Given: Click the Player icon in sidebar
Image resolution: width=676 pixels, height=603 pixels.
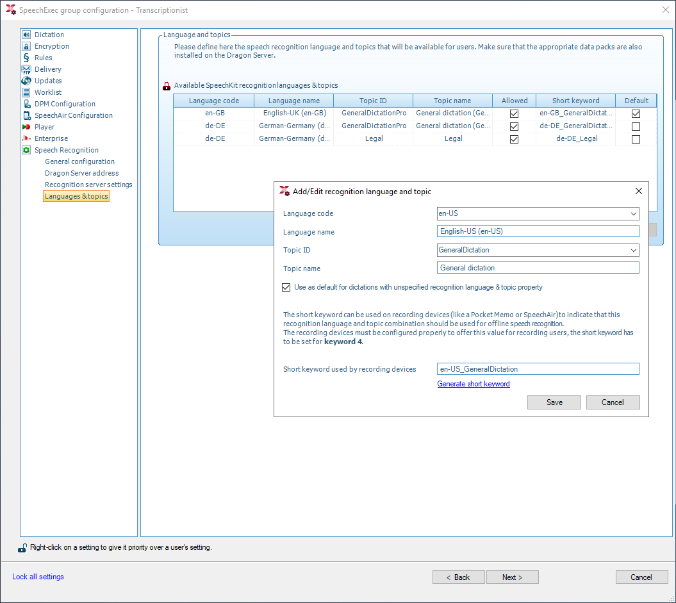Looking at the screenshot, I should [x=26, y=127].
